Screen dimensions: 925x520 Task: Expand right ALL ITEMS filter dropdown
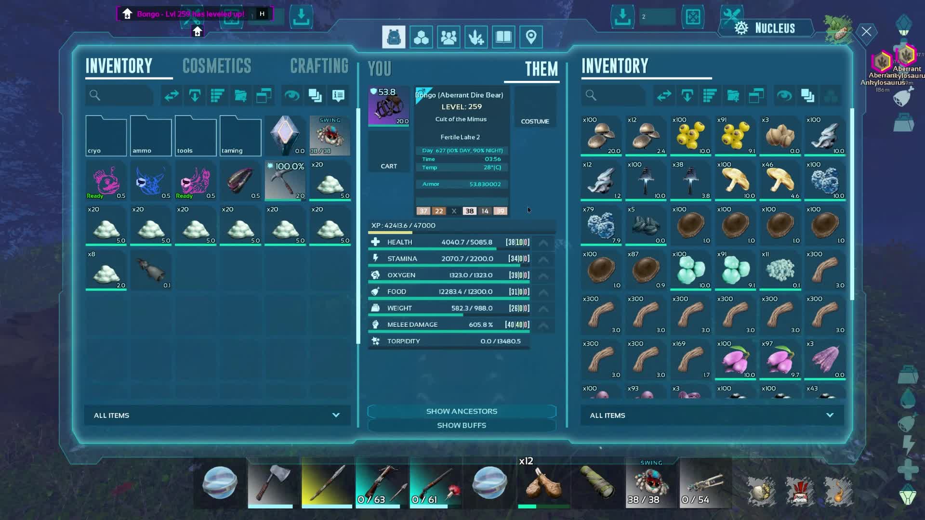[x=712, y=415]
